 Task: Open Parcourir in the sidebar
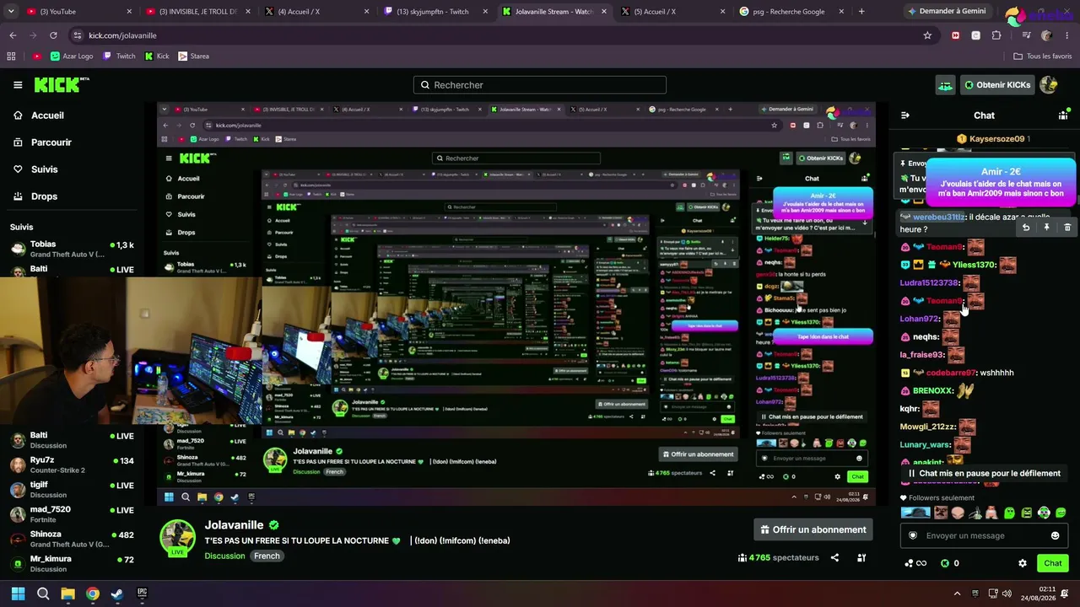[x=42, y=142]
